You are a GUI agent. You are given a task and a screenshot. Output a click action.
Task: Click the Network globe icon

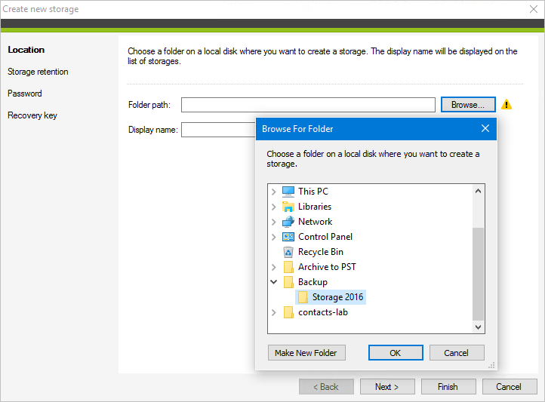(x=288, y=222)
